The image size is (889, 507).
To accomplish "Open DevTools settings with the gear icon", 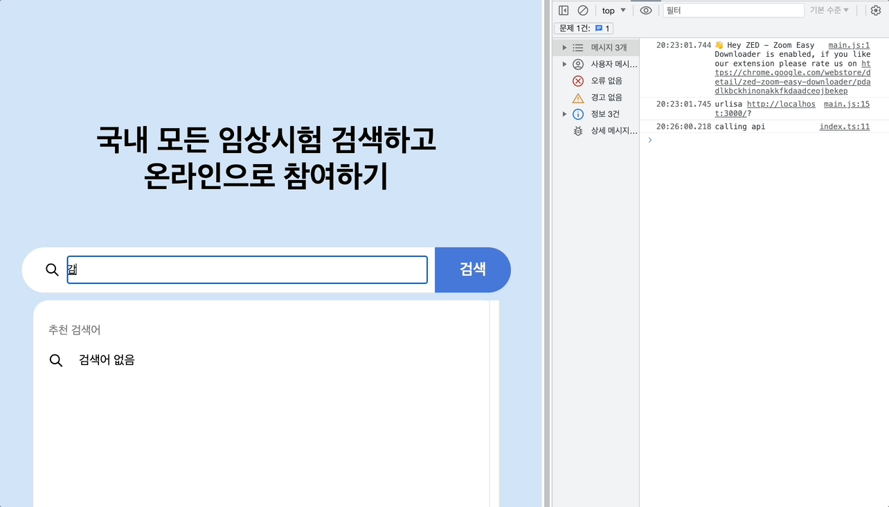I will click(875, 10).
